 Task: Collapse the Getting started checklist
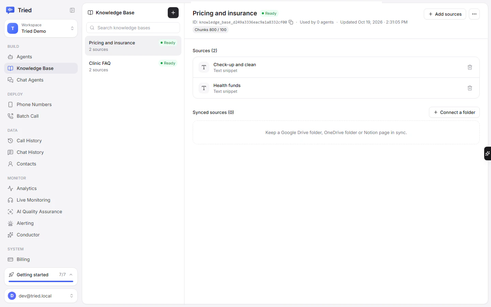pyautogui.click(x=71, y=275)
